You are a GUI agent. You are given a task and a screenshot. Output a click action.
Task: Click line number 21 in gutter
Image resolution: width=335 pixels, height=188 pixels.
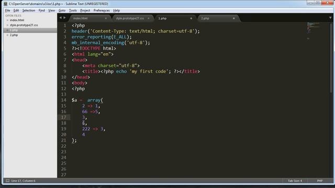64,140
